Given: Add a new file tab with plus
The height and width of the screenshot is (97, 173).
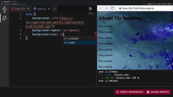Looking at the screenshot, I should point(55,9).
